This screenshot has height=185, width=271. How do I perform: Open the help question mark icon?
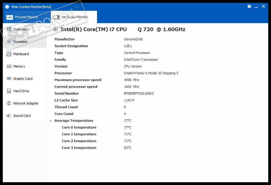click(249, 6)
